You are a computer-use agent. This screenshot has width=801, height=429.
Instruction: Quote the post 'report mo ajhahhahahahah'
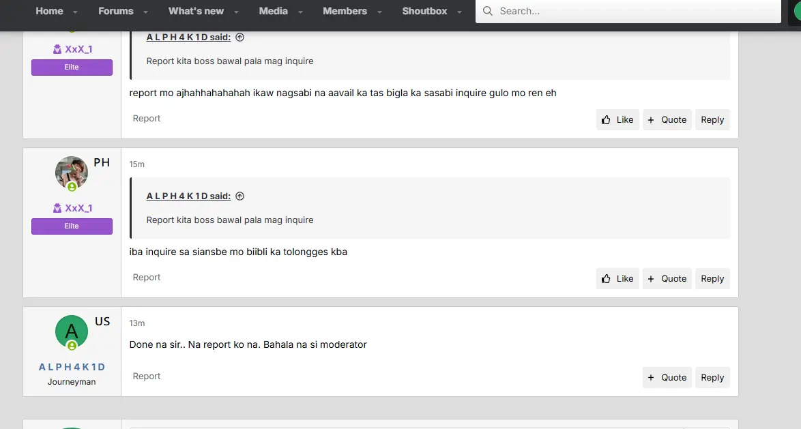point(667,119)
